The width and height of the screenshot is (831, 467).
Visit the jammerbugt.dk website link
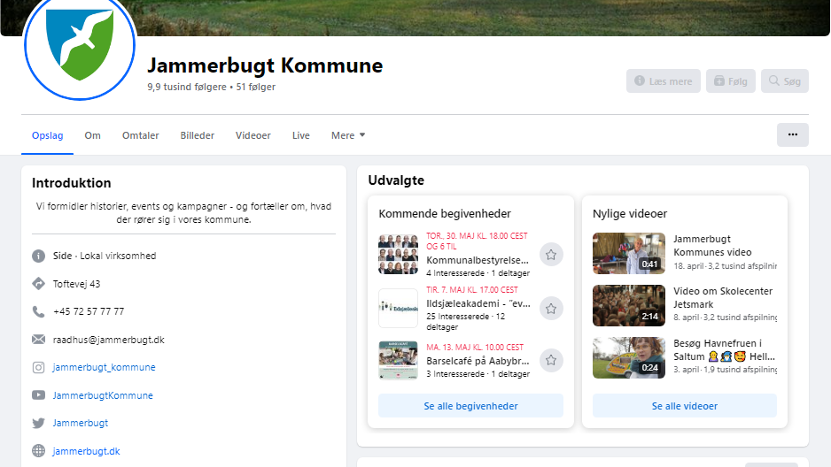(x=86, y=451)
